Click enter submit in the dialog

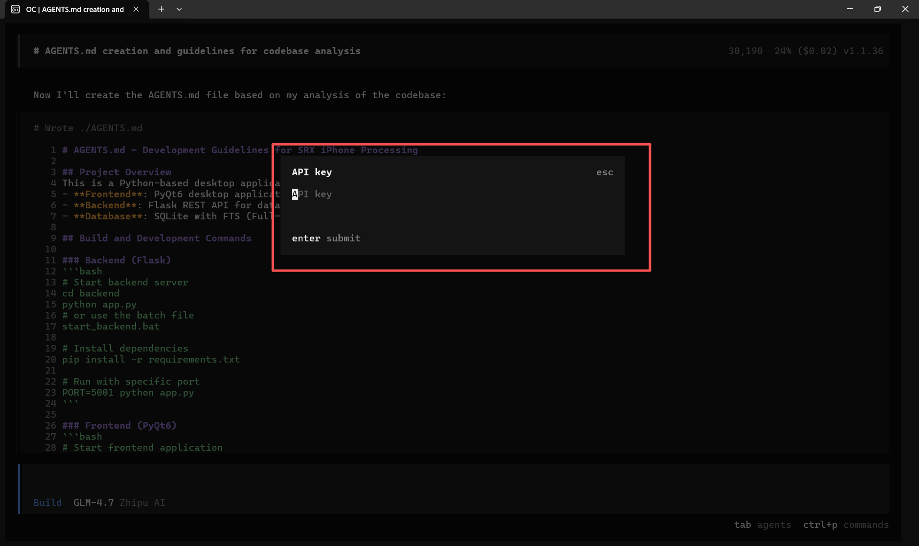click(326, 239)
